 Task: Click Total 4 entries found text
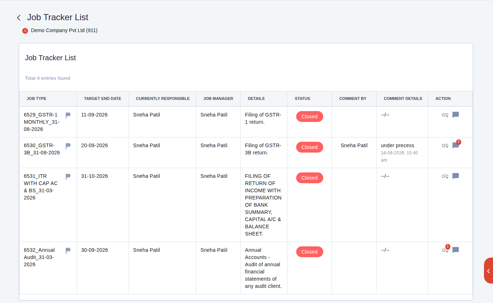click(x=47, y=78)
